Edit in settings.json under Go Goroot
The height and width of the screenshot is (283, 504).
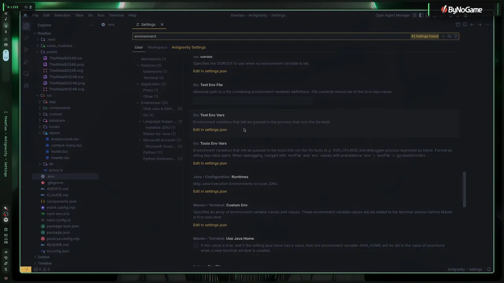(x=210, y=71)
